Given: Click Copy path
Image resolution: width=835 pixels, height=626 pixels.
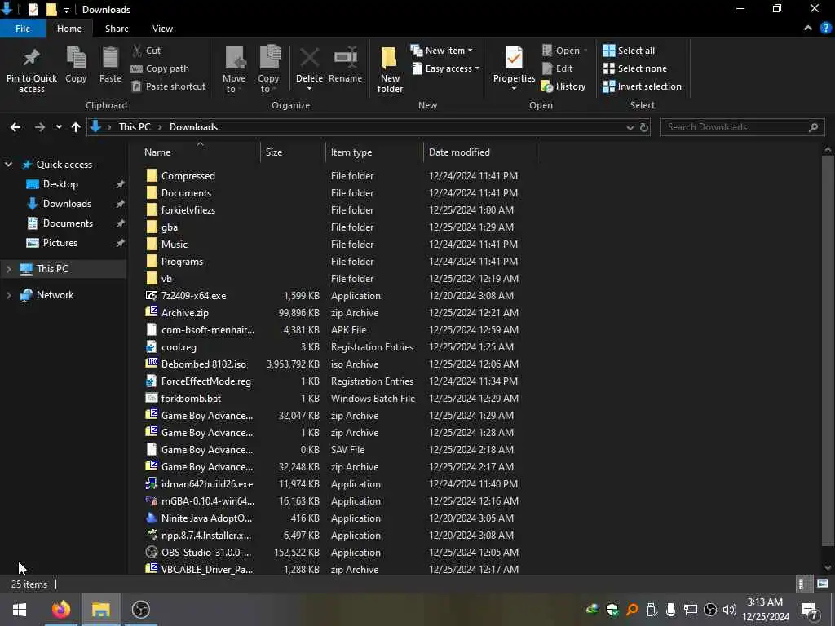Looking at the screenshot, I should (x=160, y=68).
